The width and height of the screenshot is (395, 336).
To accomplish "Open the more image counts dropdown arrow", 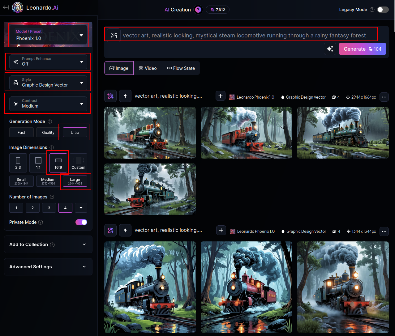I will (81, 208).
